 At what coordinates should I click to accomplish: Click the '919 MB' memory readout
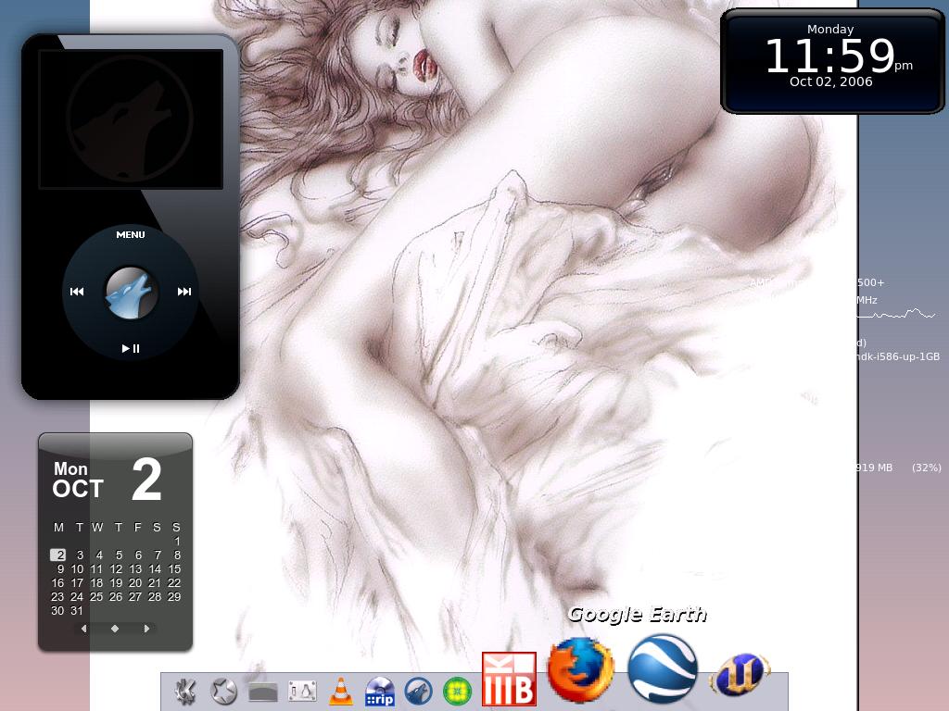click(x=875, y=468)
